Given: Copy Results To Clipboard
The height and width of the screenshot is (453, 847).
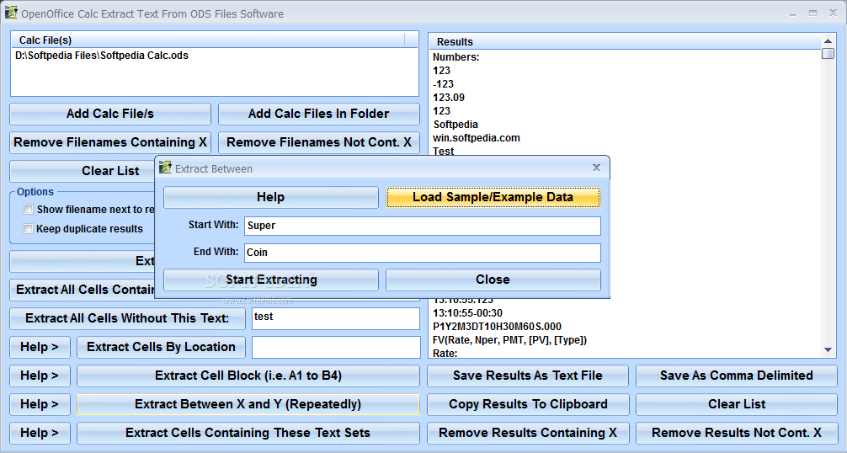Looking at the screenshot, I should tap(528, 404).
